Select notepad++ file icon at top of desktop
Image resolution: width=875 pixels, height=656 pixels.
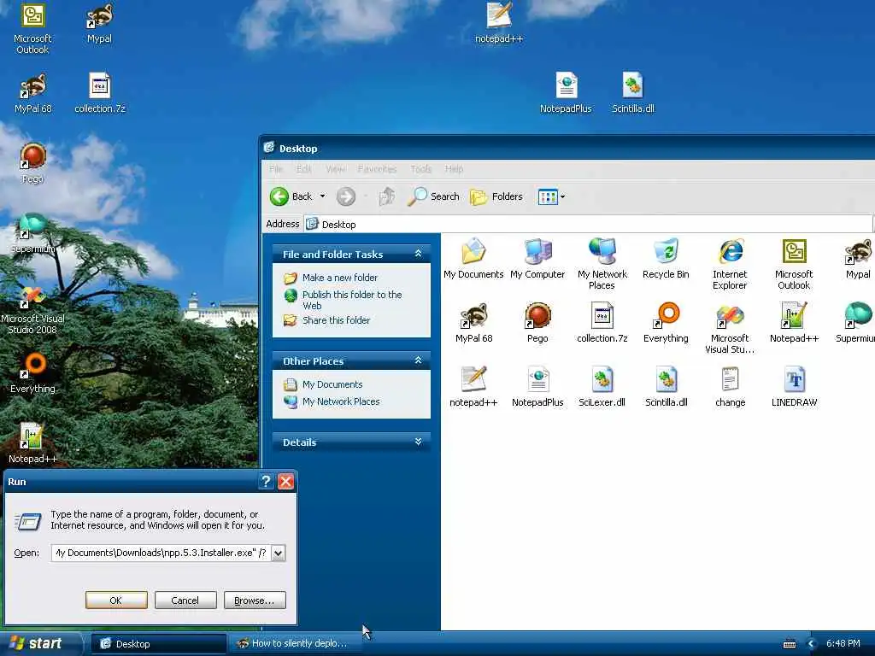(x=499, y=23)
